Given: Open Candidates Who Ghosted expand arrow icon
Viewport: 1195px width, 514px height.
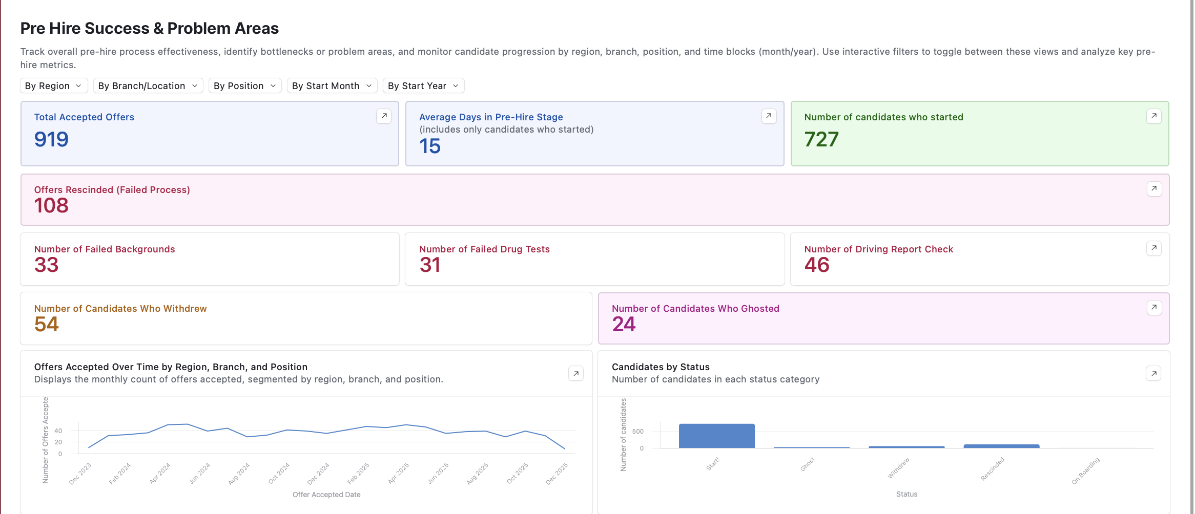Looking at the screenshot, I should (1153, 308).
